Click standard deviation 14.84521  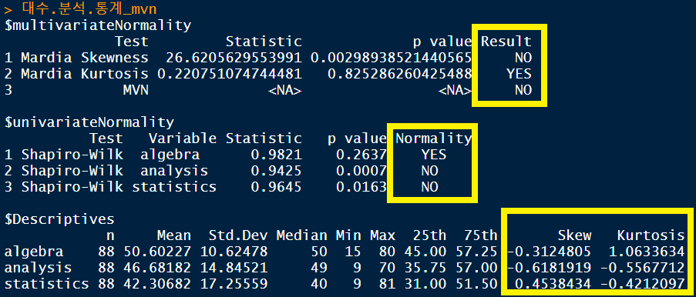click(x=234, y=268)
